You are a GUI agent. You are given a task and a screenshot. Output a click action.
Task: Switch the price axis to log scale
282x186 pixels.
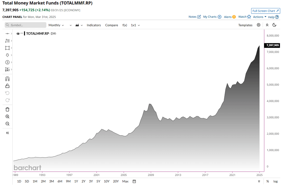(275, 181)
